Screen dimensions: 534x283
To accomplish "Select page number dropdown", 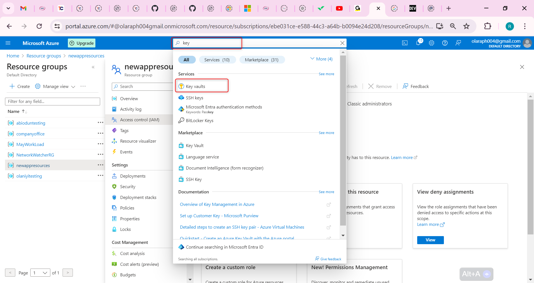I will (x=40, y=273).
